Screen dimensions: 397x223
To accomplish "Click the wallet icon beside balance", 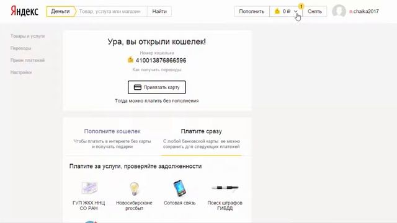I will pyautogui.click(x=277, y=11).
